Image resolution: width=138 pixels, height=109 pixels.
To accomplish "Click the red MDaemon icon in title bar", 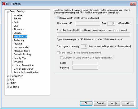I will click(x=4, y=4).
